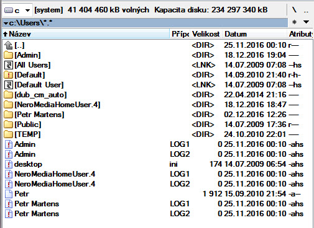The height and width of the screenshot is (228, 314).
Task: Click the root directory backslash button
Action: coord(294,10)
